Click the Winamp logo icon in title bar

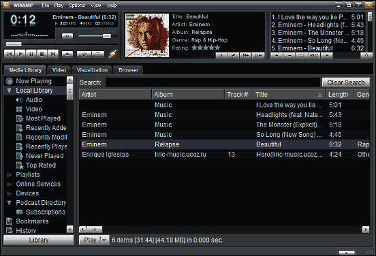6,5
